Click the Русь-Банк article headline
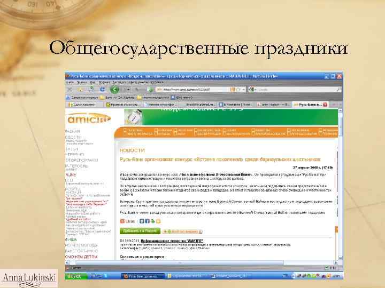Viewport: 385px width, 288px height. [220, 159]
